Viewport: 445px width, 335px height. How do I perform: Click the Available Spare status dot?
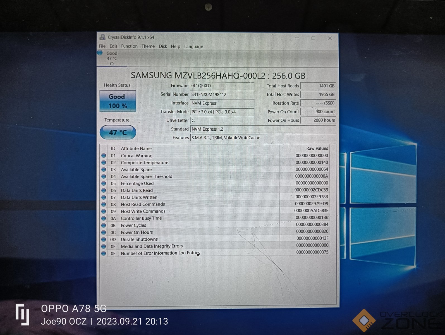click(104, 169)
